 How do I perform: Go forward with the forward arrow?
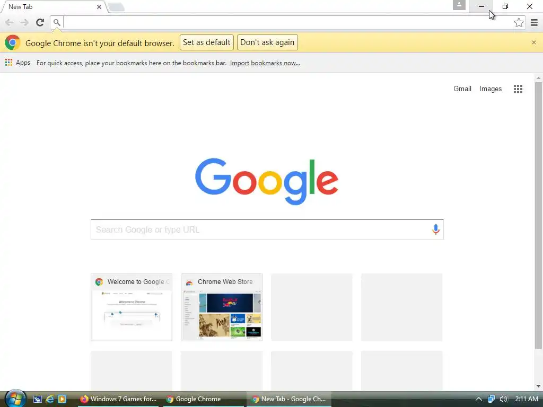click(24, 22)
